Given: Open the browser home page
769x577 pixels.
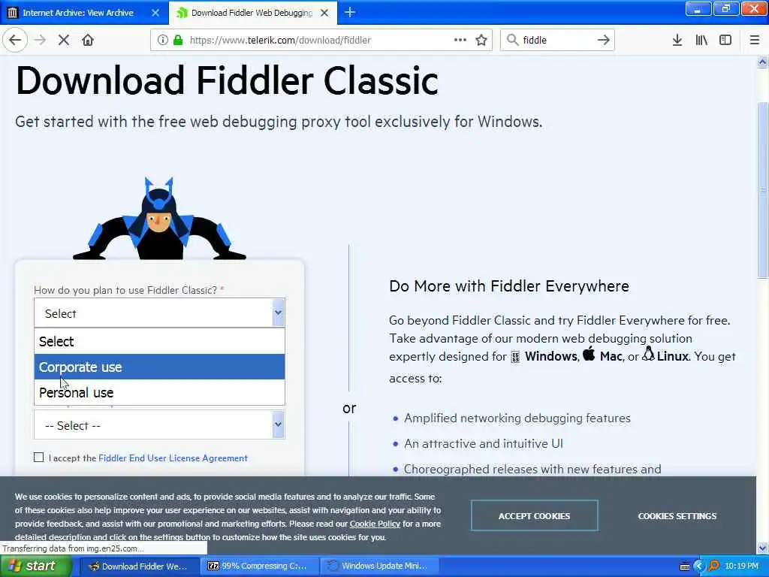Looking at the screenshot, I should (x=88, y=40).
